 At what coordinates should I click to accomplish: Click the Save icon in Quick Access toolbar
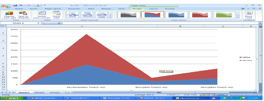pyautogui.click(x=15, y=5)
